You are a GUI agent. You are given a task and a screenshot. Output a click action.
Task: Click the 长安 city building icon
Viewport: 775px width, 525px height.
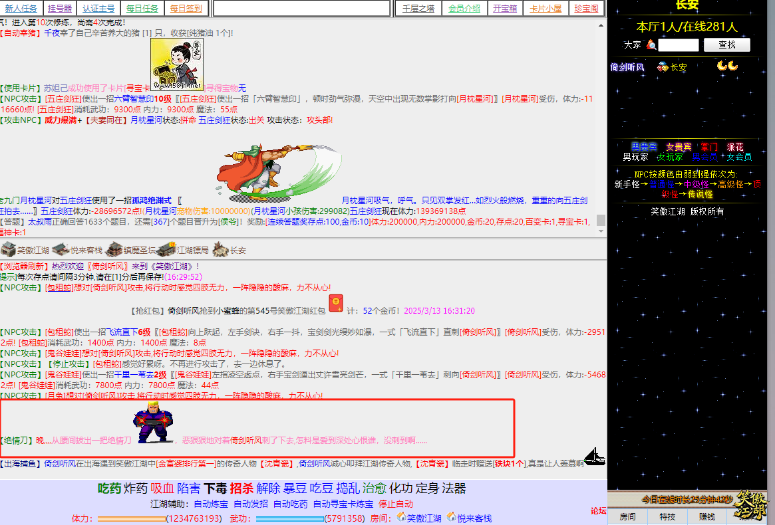pyautogui.click(x=220, y=250)
